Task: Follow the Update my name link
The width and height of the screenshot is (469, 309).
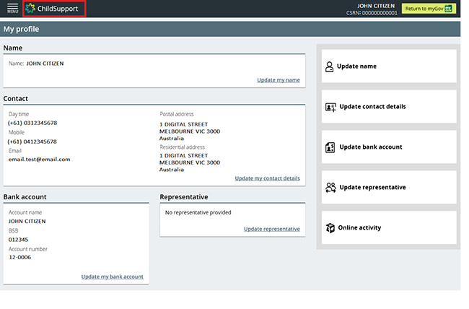Action: pos(278,79)
